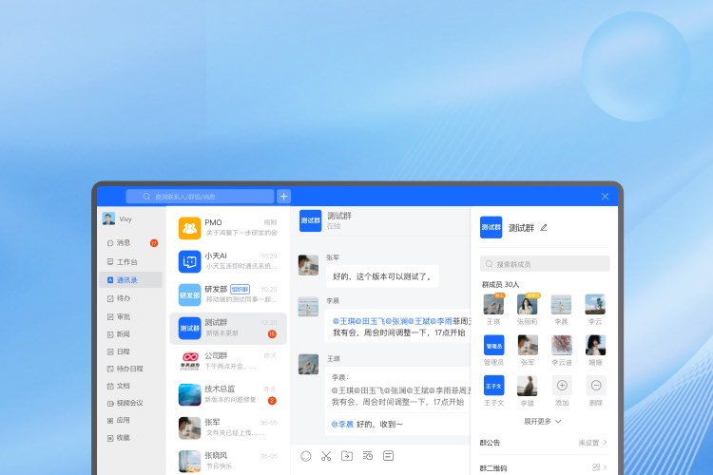Select member 李云 in group members
This screenshot has width=713, height=475.
pos(595,310)
